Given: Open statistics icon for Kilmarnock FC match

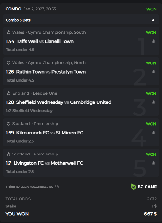Looking at the screenshot, I should 153,133.
